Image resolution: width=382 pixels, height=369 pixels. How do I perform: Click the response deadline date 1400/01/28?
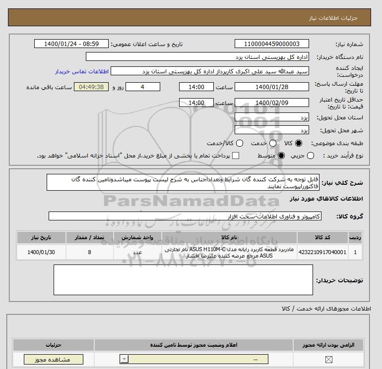pos(272,87)
